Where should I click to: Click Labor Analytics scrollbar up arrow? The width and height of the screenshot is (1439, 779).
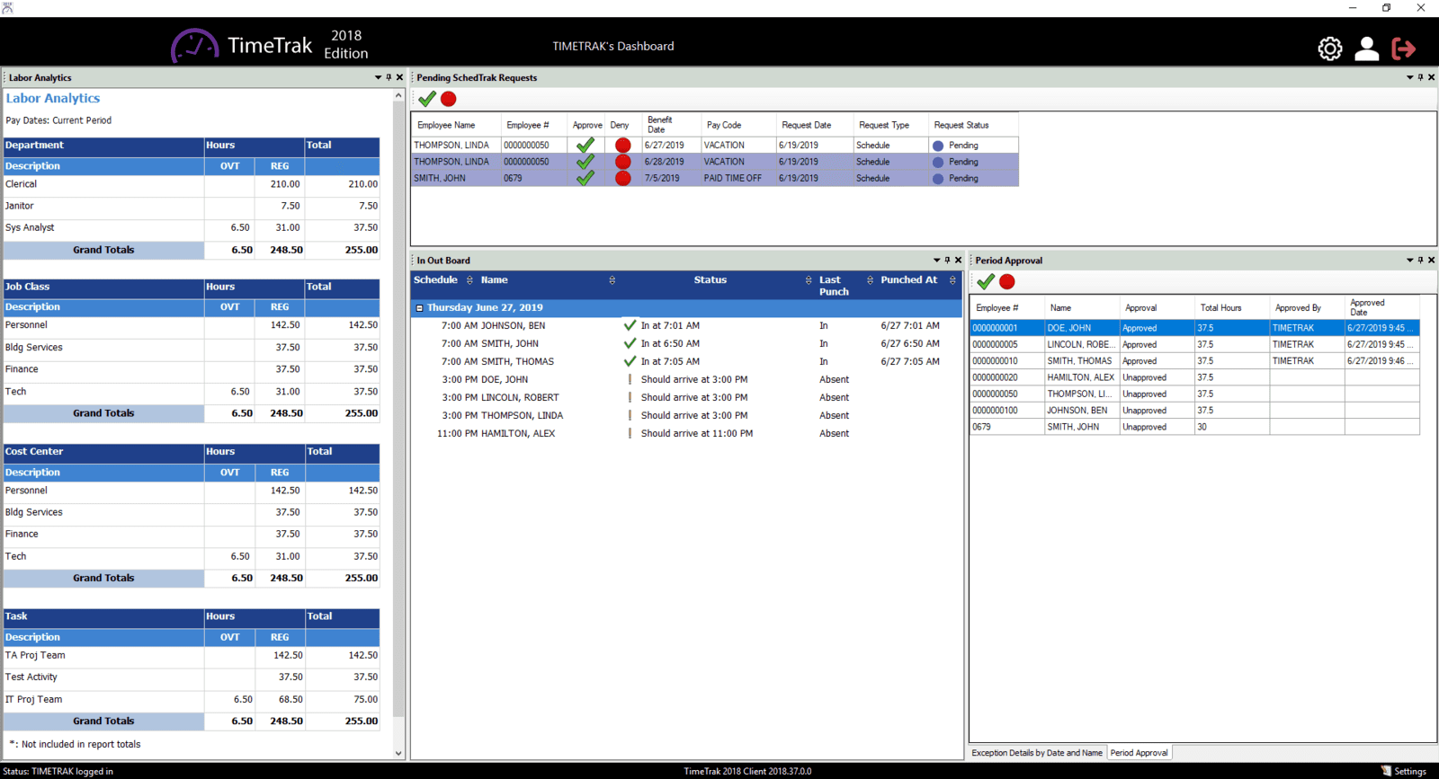398,95
